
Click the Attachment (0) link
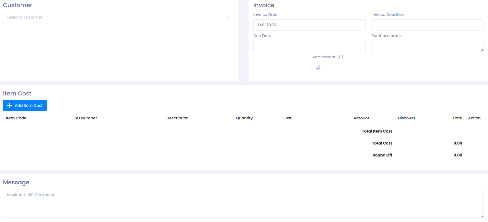328,57
